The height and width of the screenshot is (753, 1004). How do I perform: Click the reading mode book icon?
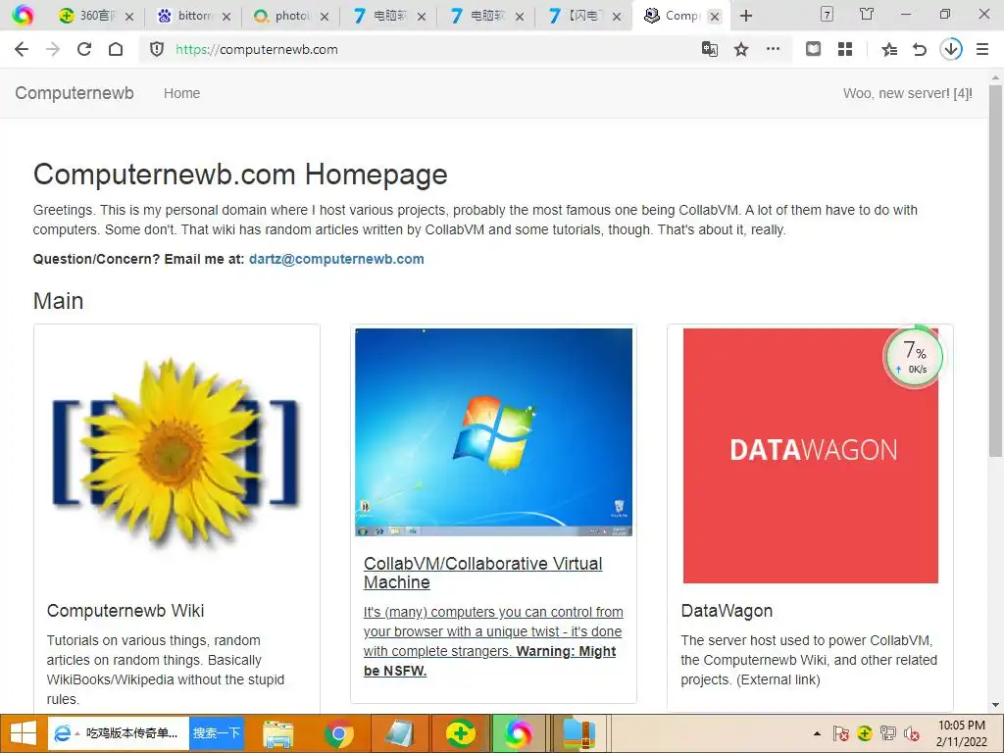pos(813,49)
